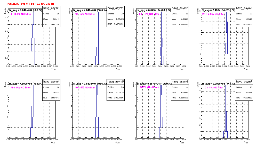This screenshot has height=147, width=257.
Task: Click the Mean row in havg_asym7 stats box
Action: click(244, 93)
